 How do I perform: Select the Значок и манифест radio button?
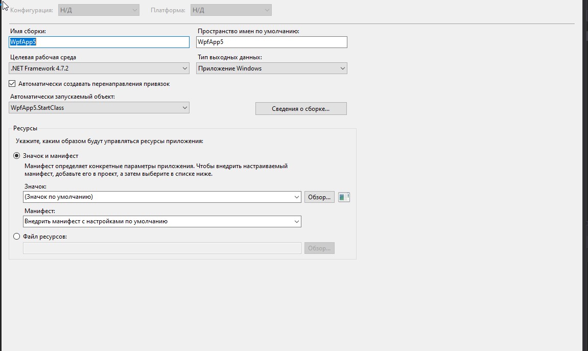coord(17,156)
